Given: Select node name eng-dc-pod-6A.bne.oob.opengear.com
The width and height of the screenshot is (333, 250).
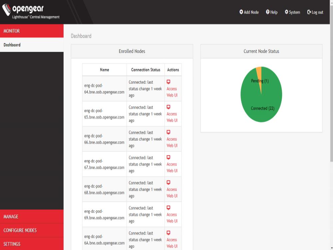Looking at the screenshot, I should pos(104,240).
